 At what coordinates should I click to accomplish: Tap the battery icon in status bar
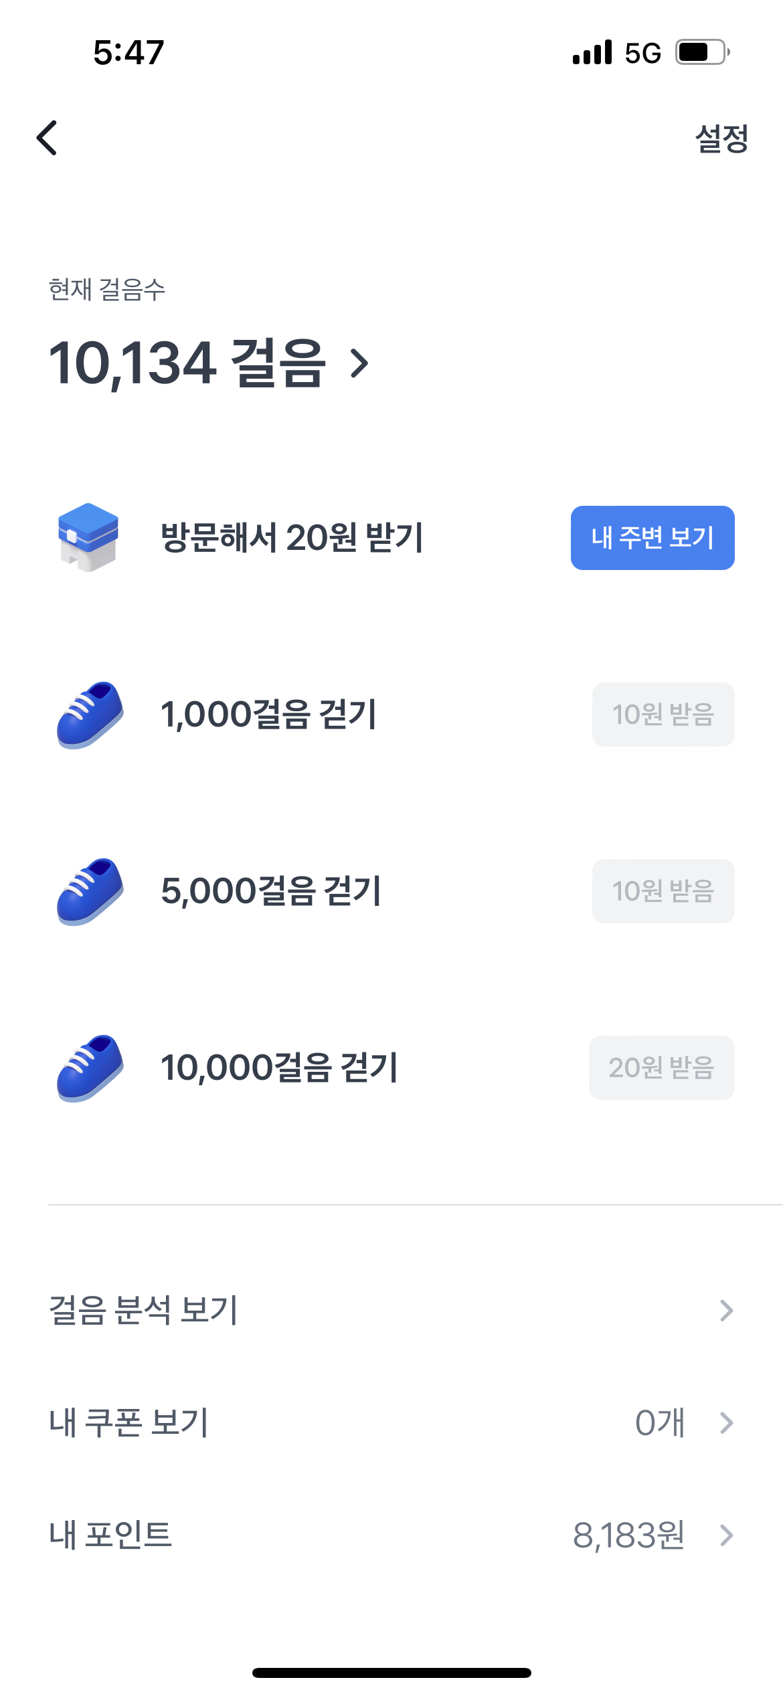click(x=701, y=52)
